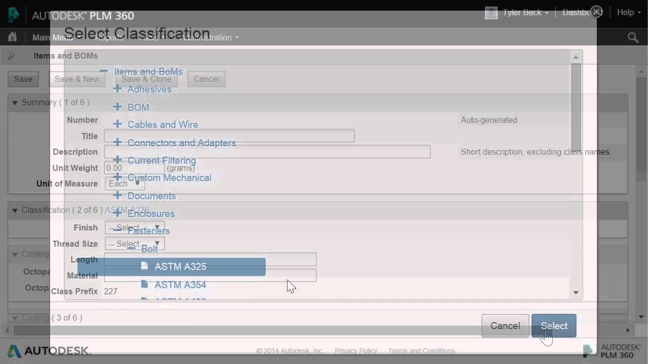Screen dimensions: 648x364
Task: Click the Fasteners tree label
Action: tap(148, 231)
